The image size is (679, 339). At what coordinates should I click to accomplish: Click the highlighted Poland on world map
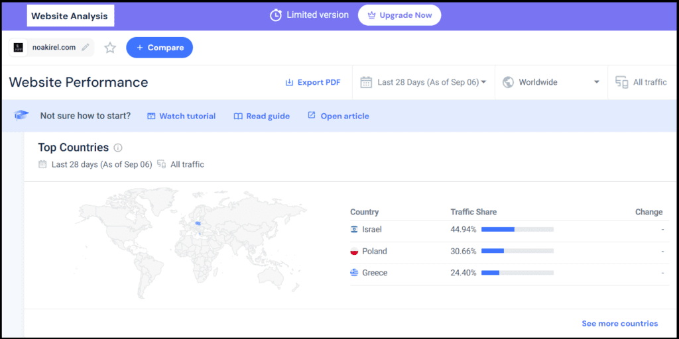pos(198,224)
